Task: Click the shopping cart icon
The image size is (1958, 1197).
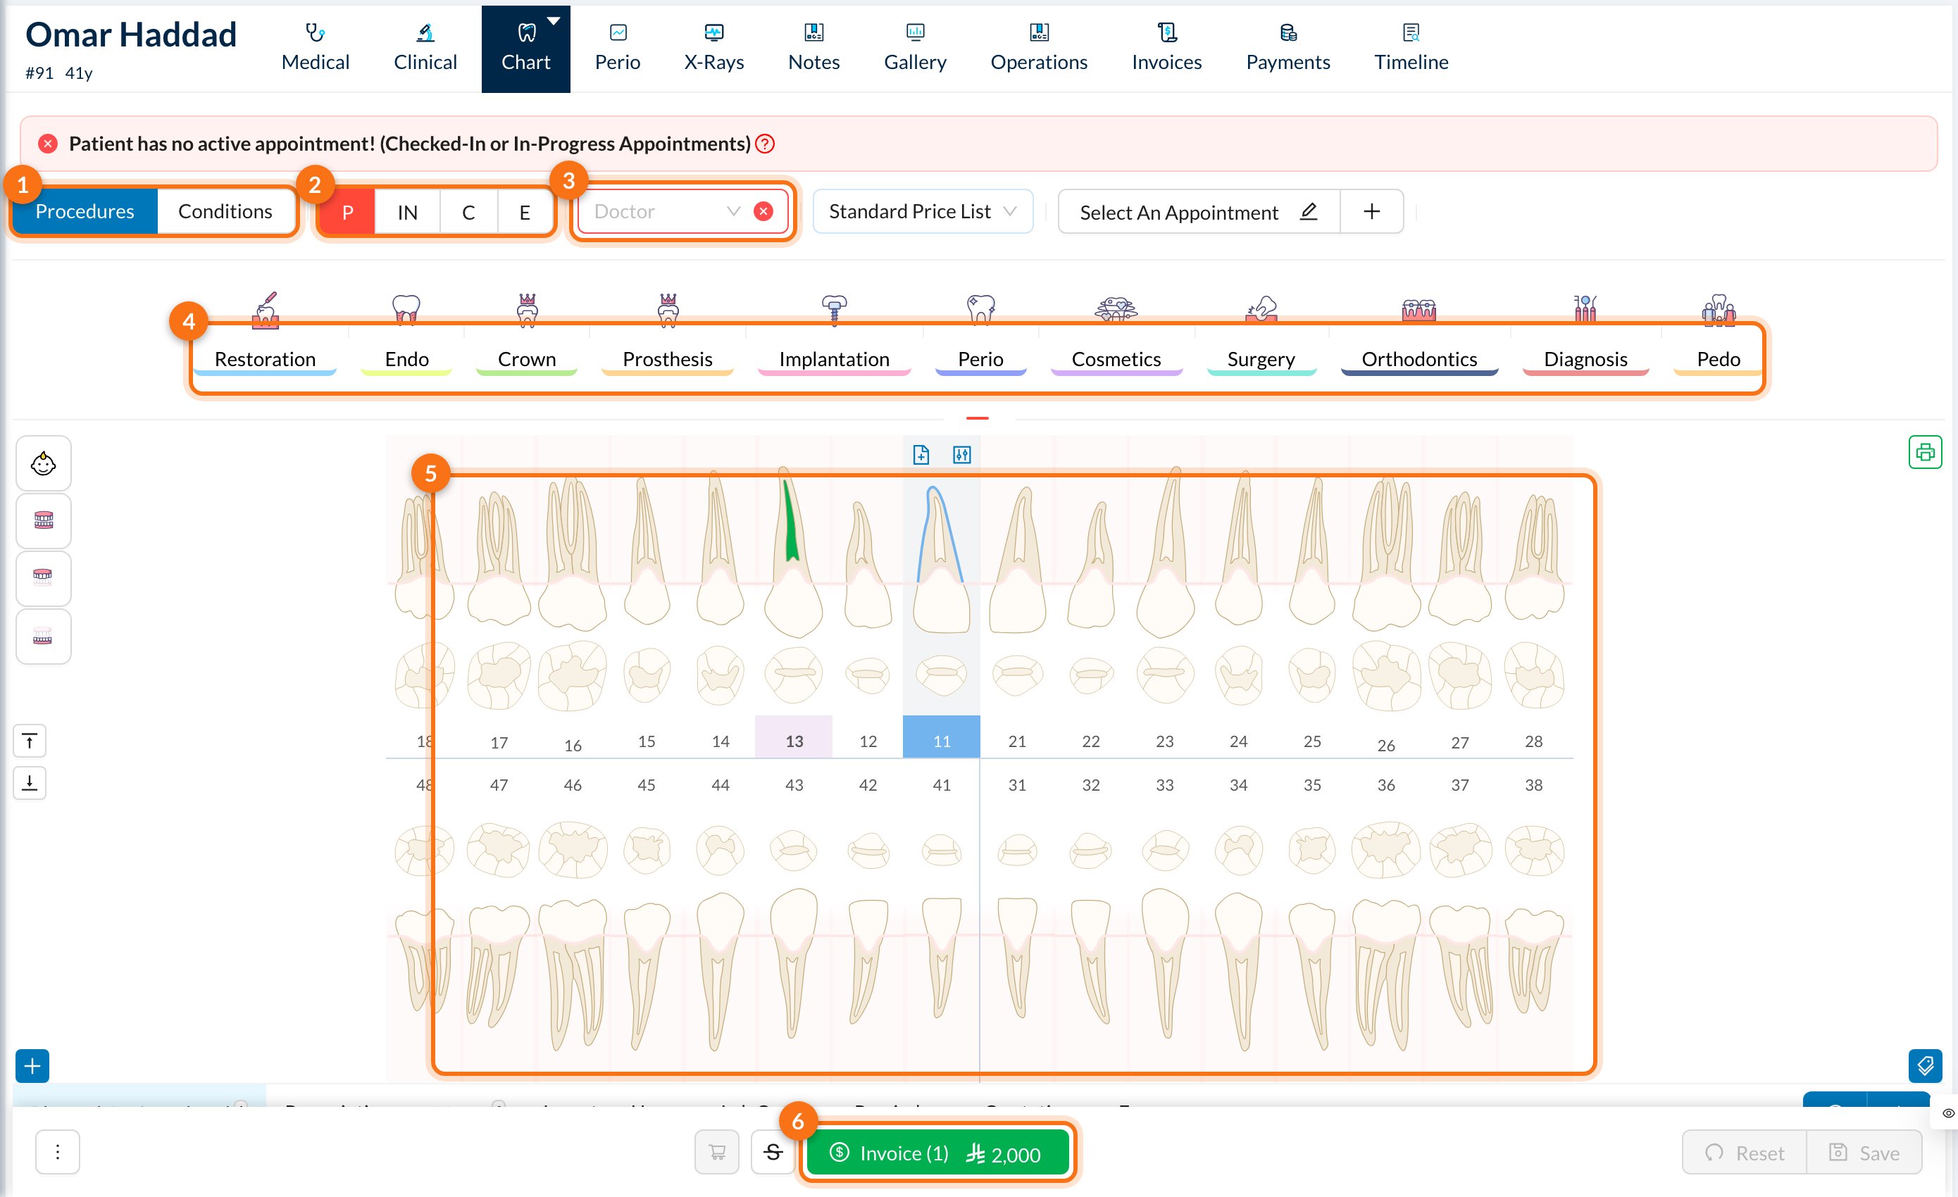Action: pos(717,1152)
